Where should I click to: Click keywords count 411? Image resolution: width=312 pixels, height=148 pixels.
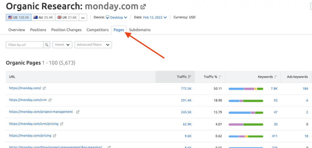tap(275, 136)
